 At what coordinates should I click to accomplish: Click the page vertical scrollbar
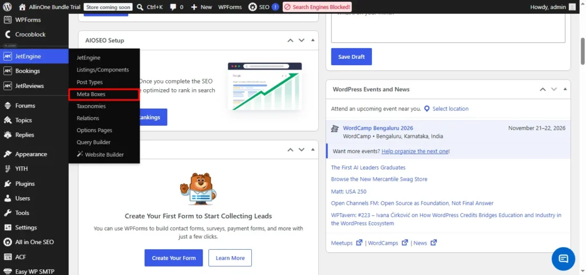pyautogui.click(x=582, y=51)
